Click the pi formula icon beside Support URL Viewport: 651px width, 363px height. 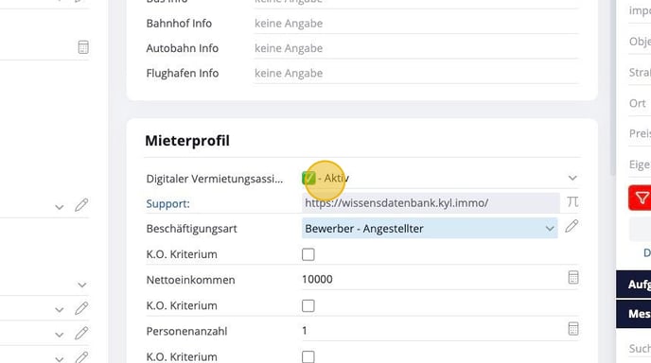[572, 202]
